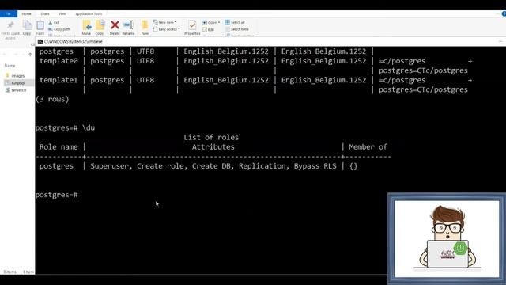Click 'postgres' in the roles table
This screenshot has width=506, height=285.
[56, 166]
